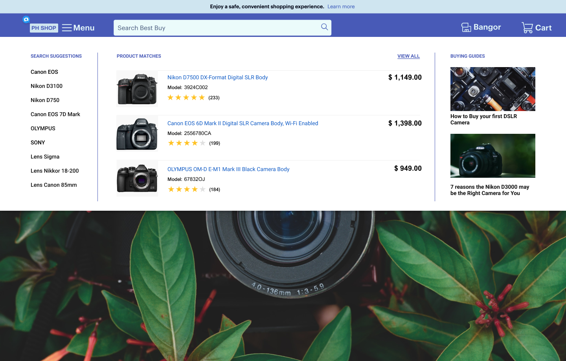Select the Canon EOS 7D Mark suggestion
This screenshot has height=361, width=566.
pyautogui.click(x=55, y=114)
